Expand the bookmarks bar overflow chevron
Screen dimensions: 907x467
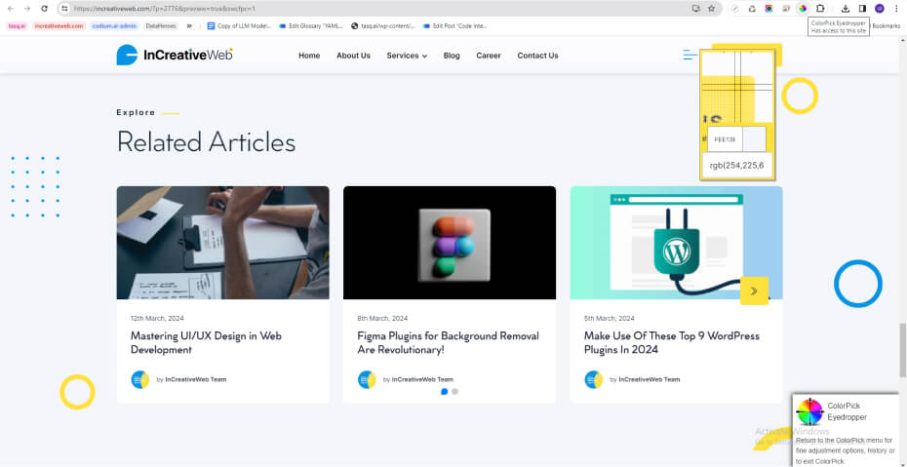tap(190, 26)
